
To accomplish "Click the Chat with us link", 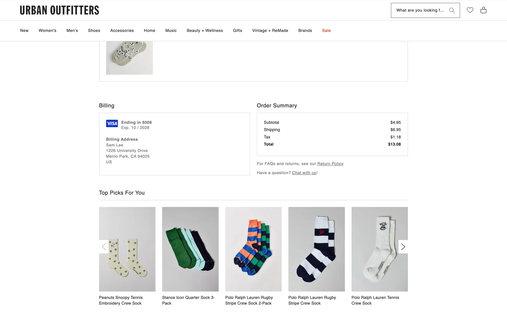I will pyautogui.click(x=304, y=173).
